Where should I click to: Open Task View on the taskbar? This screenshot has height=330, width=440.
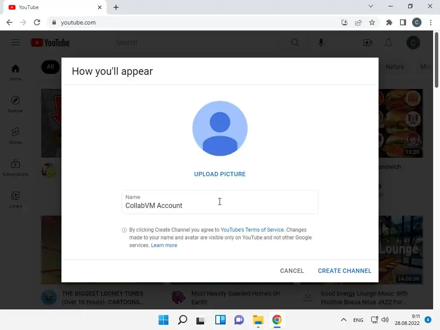201,320
